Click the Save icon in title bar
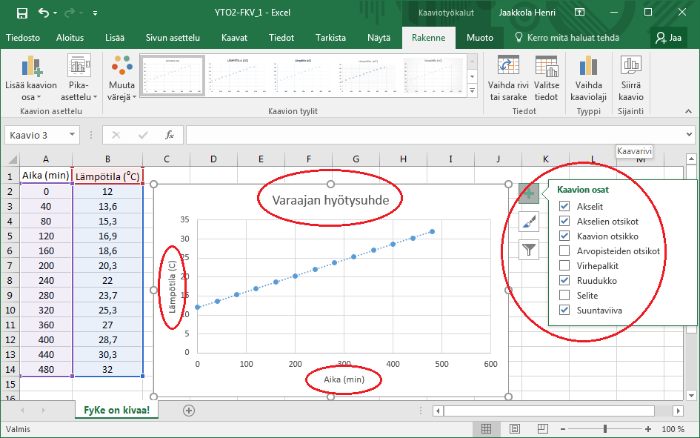The width and height of the screenshot is (700, 438). [x=21, y=13]
